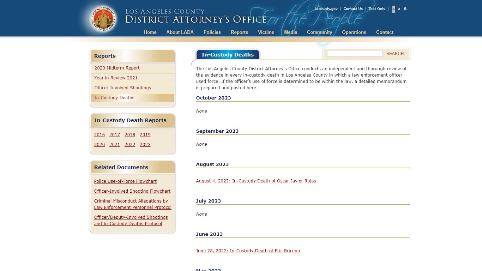Screen dimensions: 482x271
Task: Open Officer-Involved Shootings sidebar item
Action: (133, 88)
